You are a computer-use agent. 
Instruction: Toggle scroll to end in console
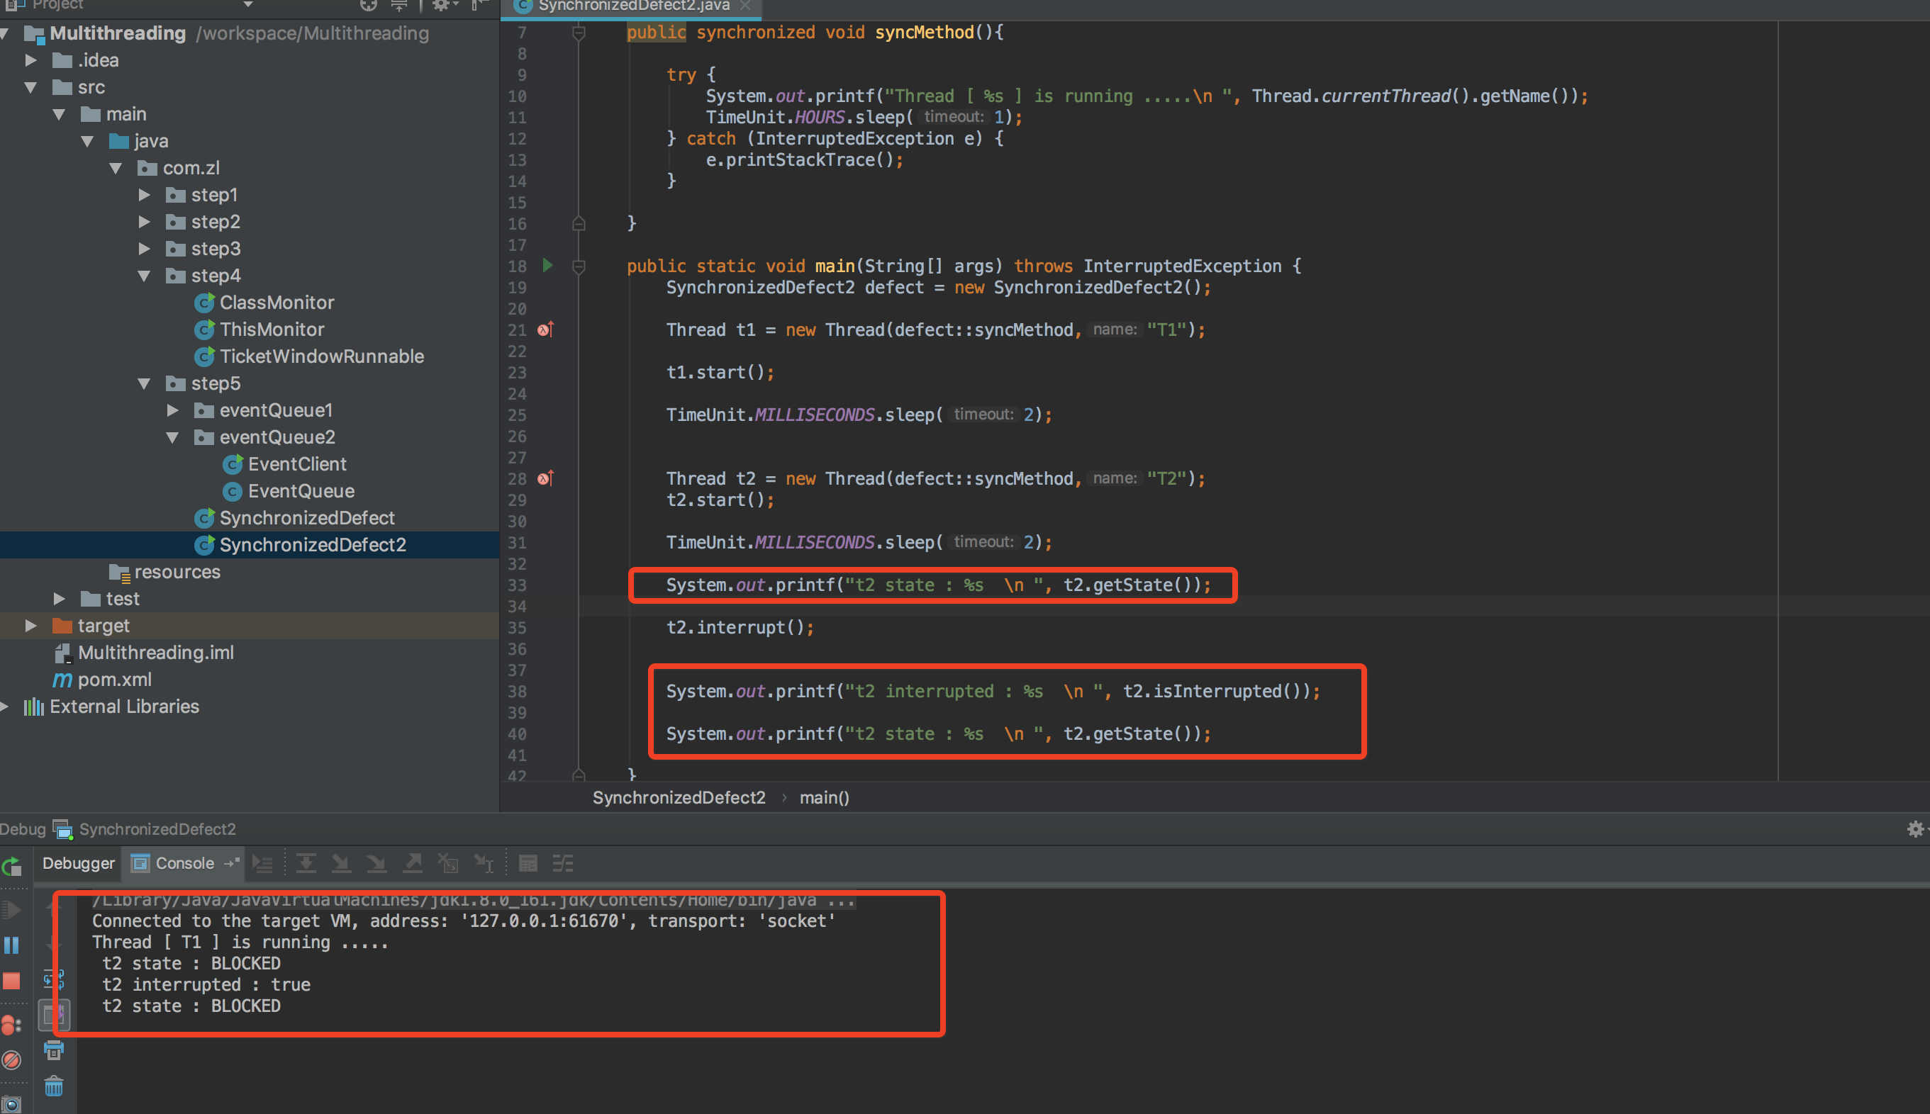(54, 1015)
